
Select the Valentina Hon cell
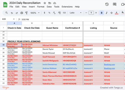(x=52, y=84)
